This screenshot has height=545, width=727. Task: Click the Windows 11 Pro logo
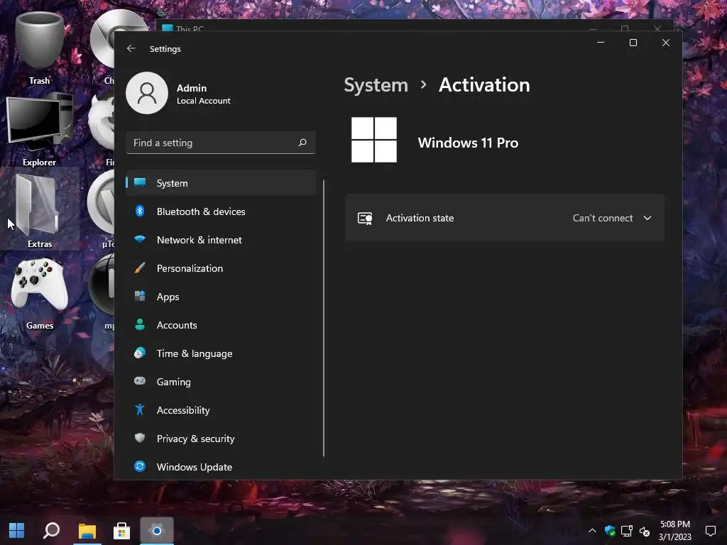[x=374, y=140]
